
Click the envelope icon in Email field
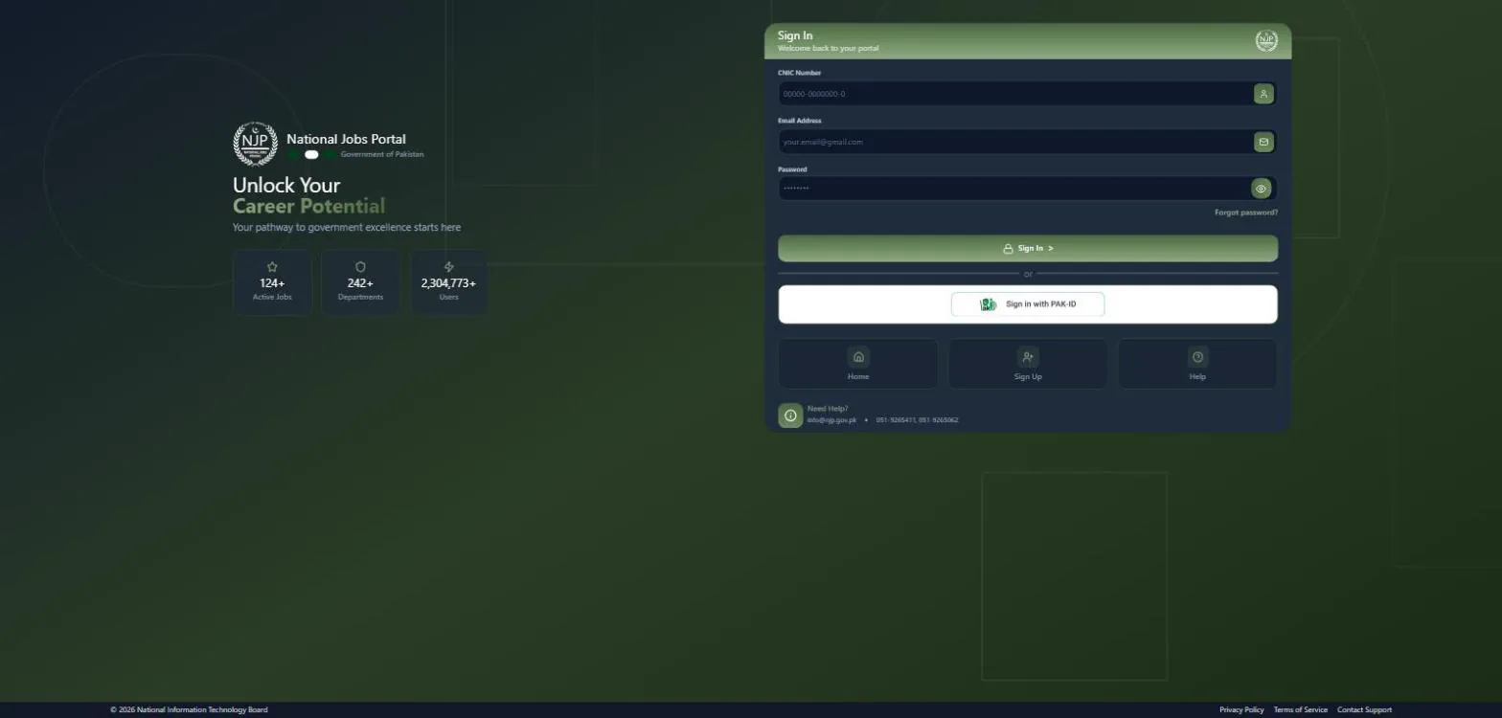[x=1263, y=142]
